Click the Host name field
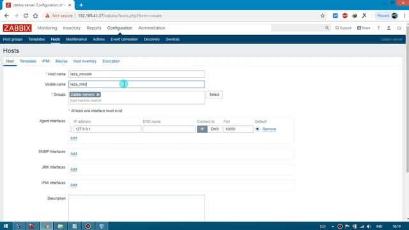Screen dimensions: 409x230 [137, 74]
